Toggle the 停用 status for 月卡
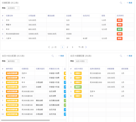The image size is (136, 122). click(x=120, y=20)
